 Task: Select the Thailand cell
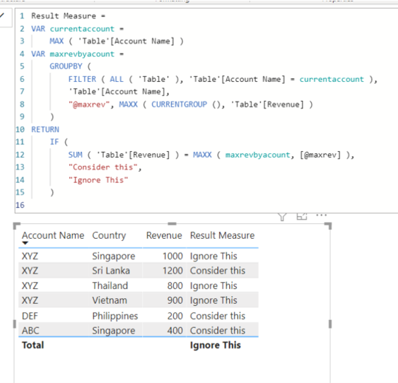[110, 285]
